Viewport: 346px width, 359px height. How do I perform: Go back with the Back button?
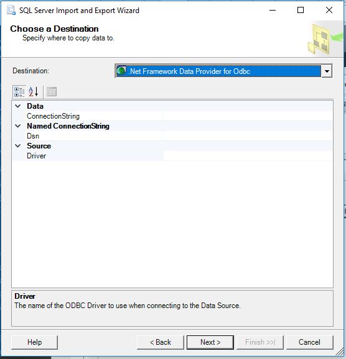click(161, 342)
